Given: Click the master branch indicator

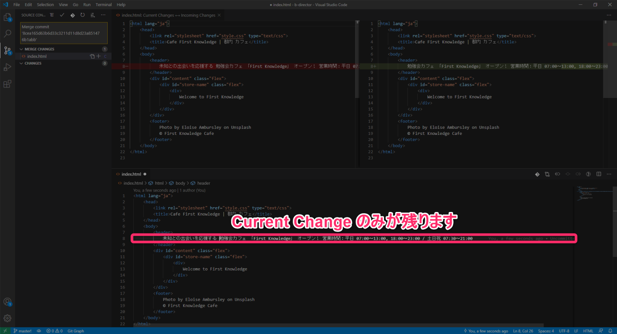Looking at the screenshot, I should [22, 331].
